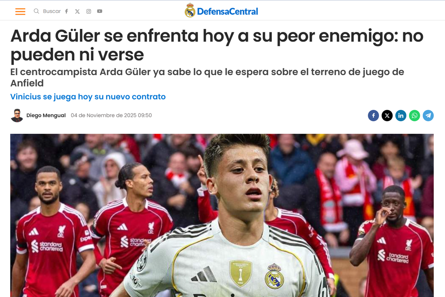445x297 pixels.
Task: Open the header Facebook icon link
Action: 66,11
